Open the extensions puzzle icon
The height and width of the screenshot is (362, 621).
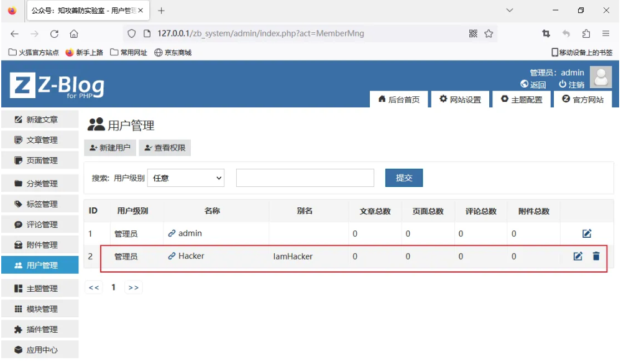[x=586, y=34]
